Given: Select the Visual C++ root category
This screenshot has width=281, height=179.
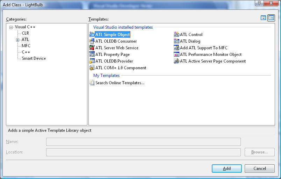Looking at the screenshot, I should pos(25,27).
